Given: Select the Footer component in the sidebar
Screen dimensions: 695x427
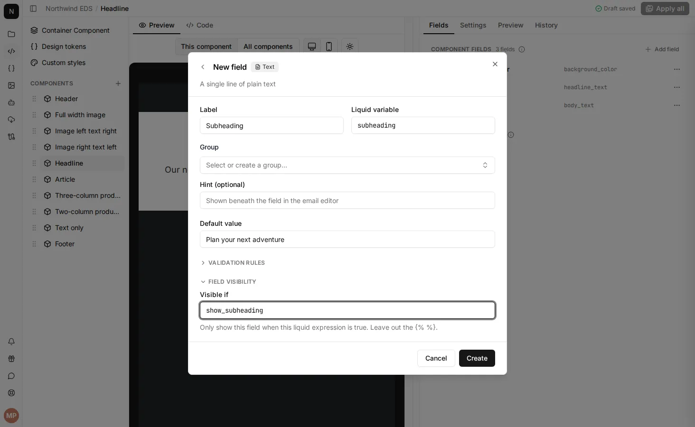Looking at the screenshot, I should coord(82,244).
